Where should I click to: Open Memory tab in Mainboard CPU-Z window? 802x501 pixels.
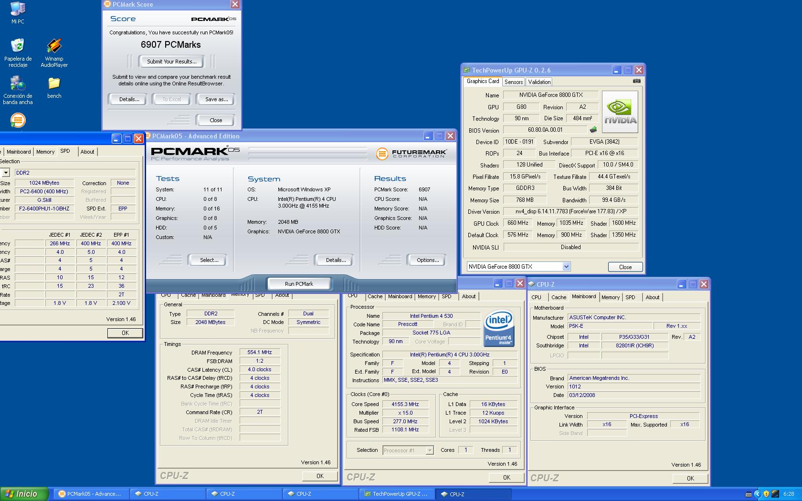611,297
